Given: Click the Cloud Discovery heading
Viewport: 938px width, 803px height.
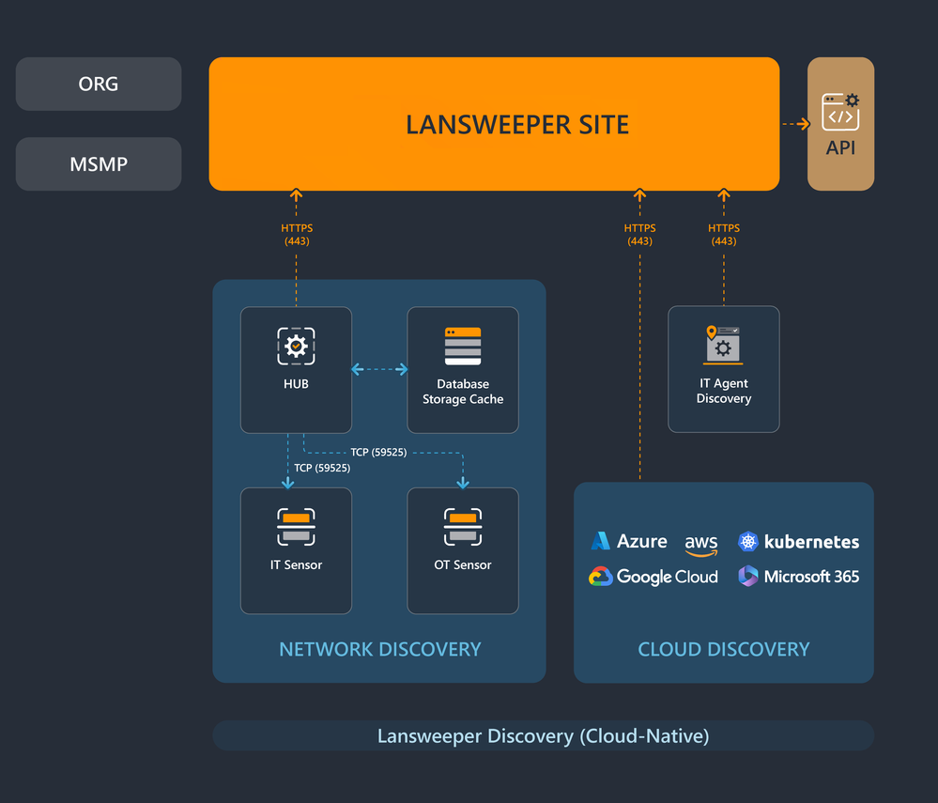Looking at the screenshot, I should point(723,649).
